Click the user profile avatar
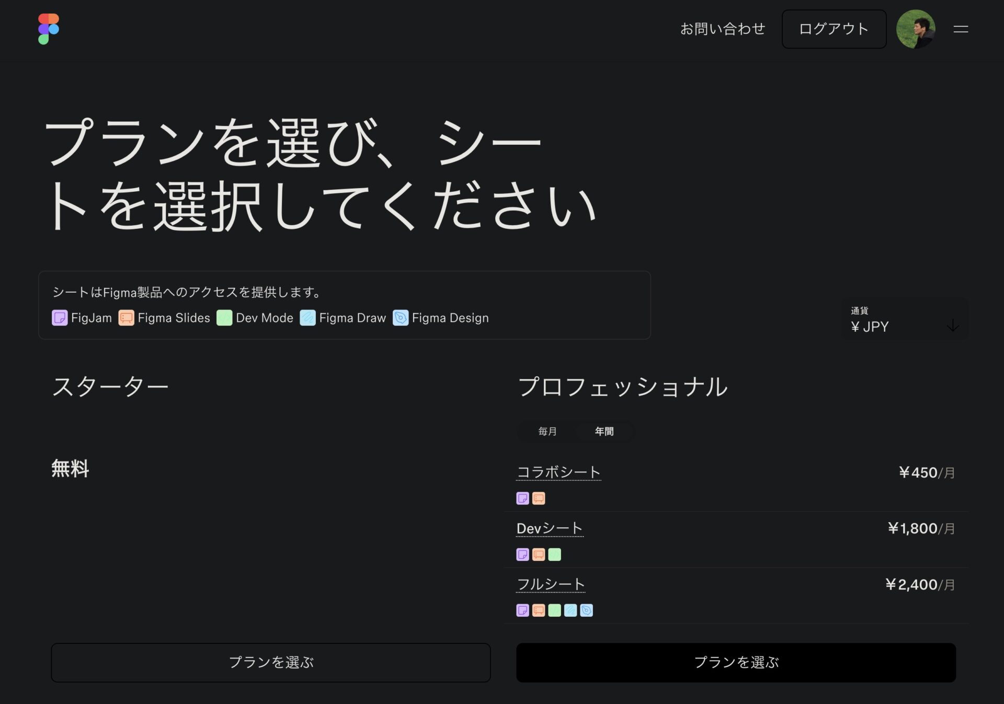1004x704 pixels. 916,29
